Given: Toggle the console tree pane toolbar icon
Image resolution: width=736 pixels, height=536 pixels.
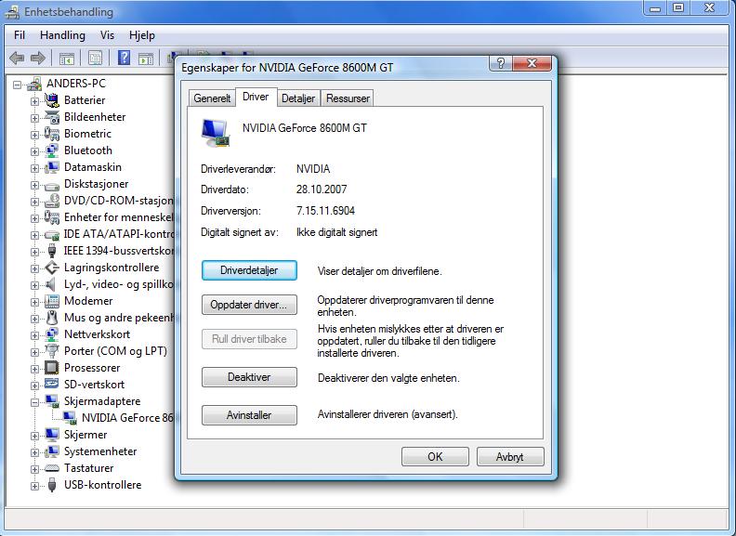Looking at the screenshot, I should click(67, 59).
